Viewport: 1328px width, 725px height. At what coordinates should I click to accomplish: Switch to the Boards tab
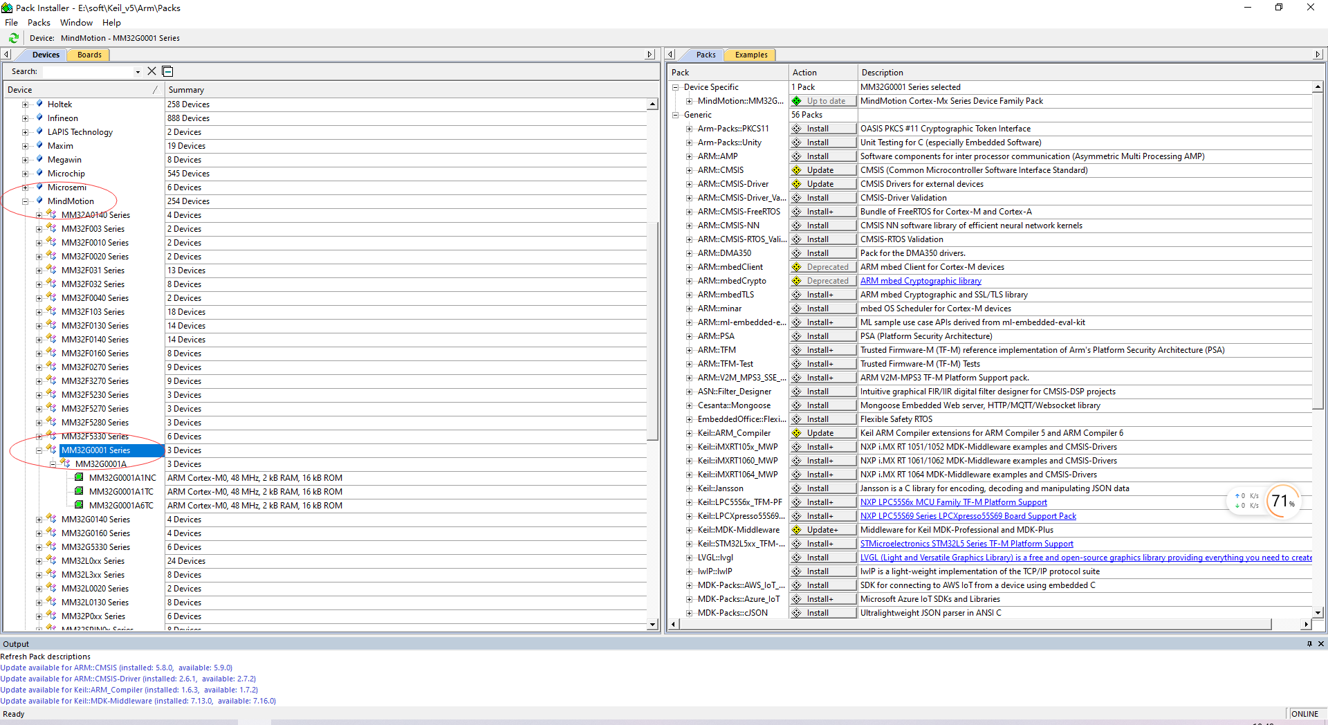(x=89, y=55)
